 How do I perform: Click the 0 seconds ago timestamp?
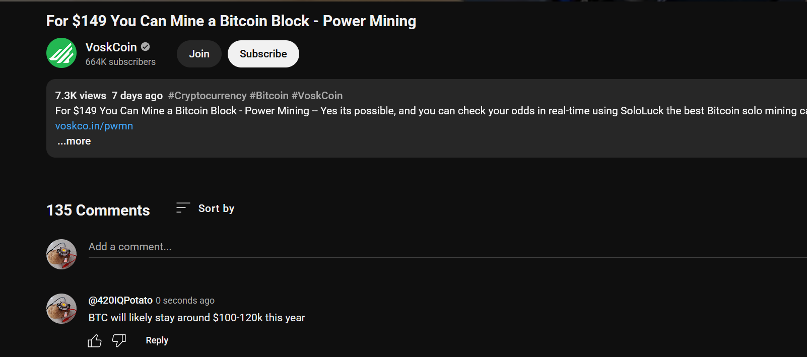point(185,301)
